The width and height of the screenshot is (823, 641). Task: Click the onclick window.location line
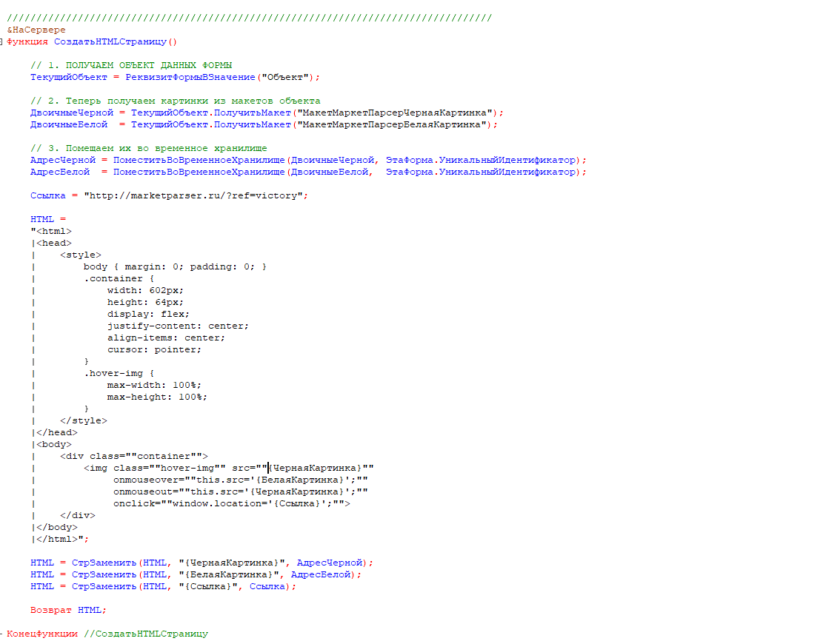[x=231, y=503]
